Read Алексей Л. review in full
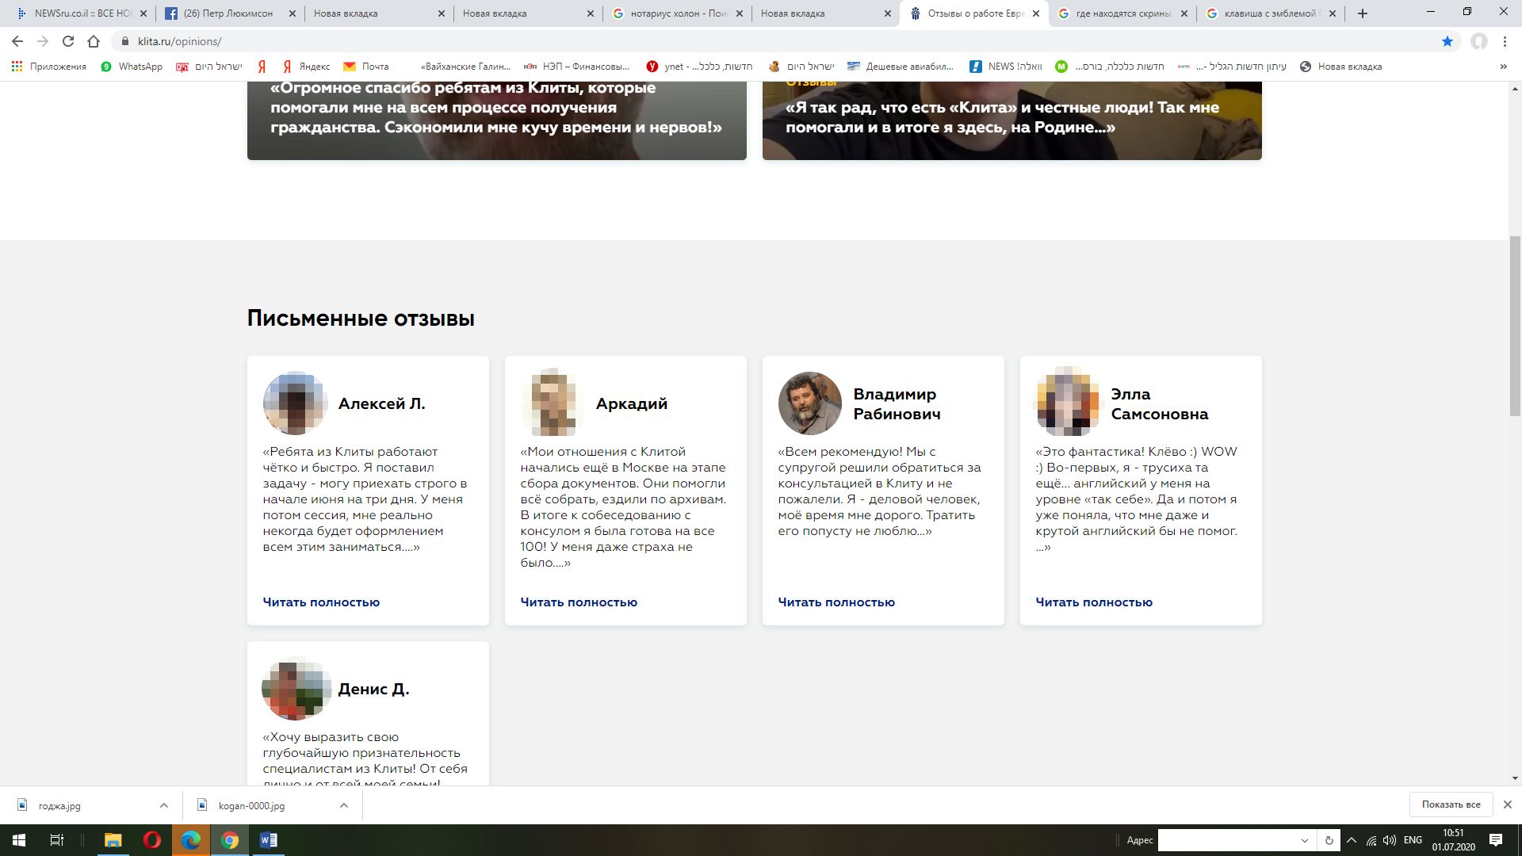The height and width of the screenshot is (856, 1522). (x=321, y=602)
